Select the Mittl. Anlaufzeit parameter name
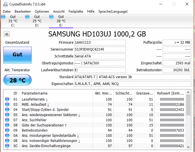 click(34, 104)
